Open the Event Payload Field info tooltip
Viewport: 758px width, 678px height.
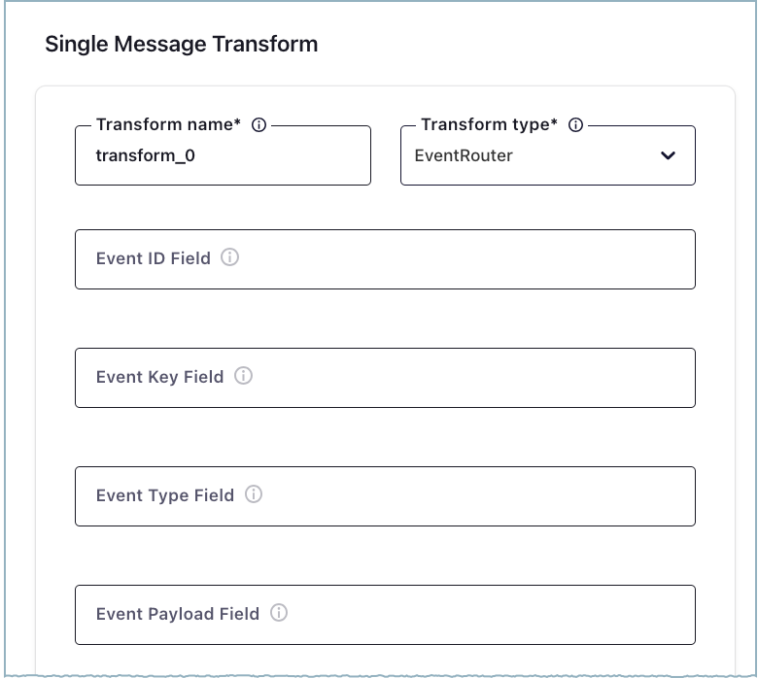pos(279,614)
